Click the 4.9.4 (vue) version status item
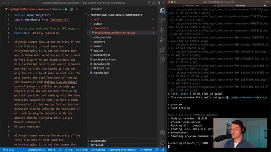This screenshot has width=271, height=152. (x=82, y=150)
